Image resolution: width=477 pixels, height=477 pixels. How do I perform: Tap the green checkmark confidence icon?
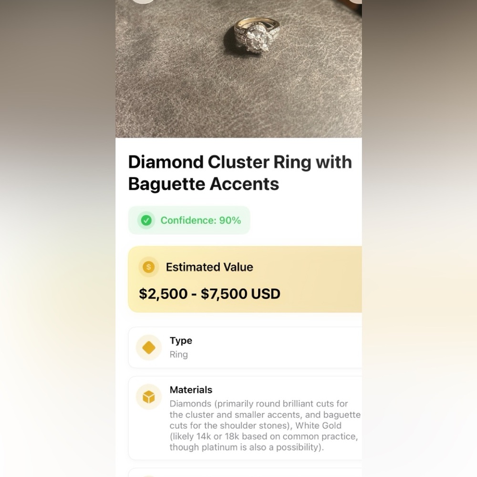coord(146,220)
